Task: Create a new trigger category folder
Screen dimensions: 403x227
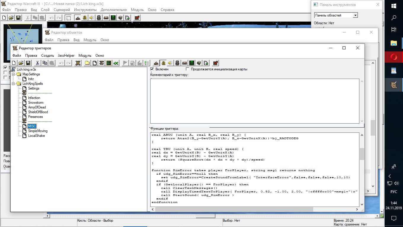Action: (87, 63)
